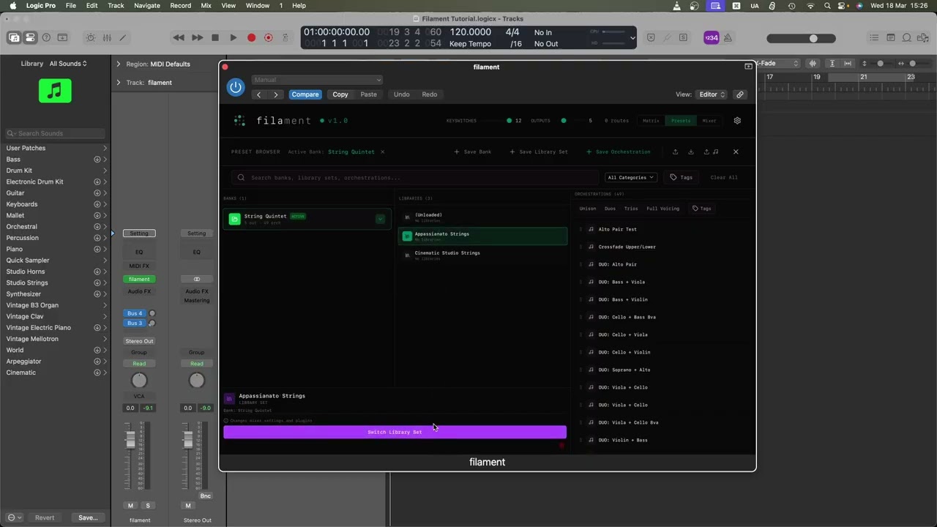937x527 pixels.
Task: Adjust the filament channel volume fader
Action: pyautogui.click(x=130, y=439)
